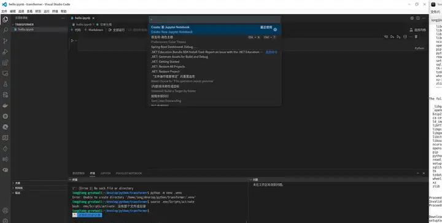This screenshot has height=223, width=442.
Task: Open the Terminal menu
Action: tap(55, 11)
